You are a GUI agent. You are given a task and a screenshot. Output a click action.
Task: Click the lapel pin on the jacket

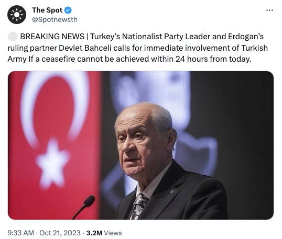pyautogui.click(x=172, y=192)
